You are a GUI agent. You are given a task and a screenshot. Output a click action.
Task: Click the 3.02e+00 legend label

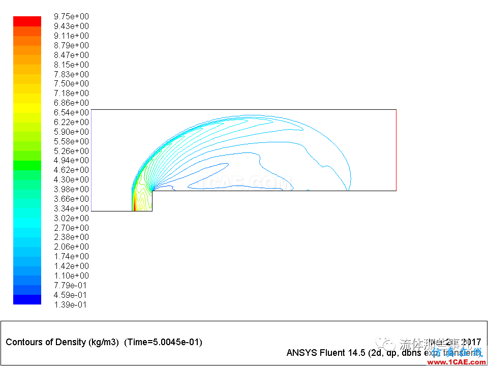point(71,218)
